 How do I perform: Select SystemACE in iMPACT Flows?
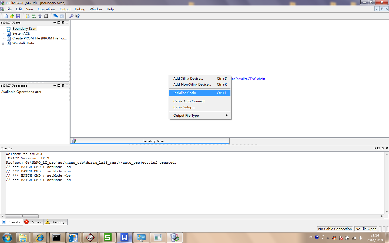click(x=21, y=33)
